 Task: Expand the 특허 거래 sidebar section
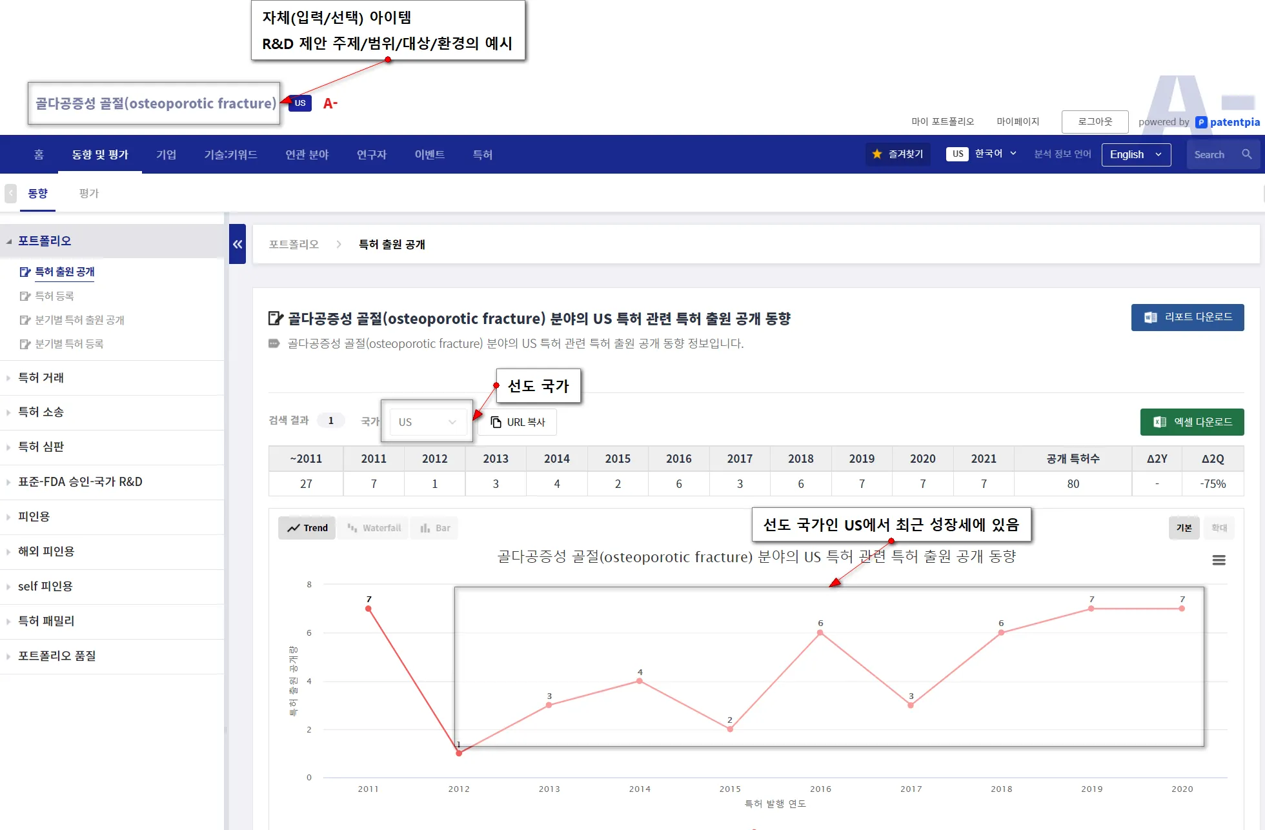[41, 378]
